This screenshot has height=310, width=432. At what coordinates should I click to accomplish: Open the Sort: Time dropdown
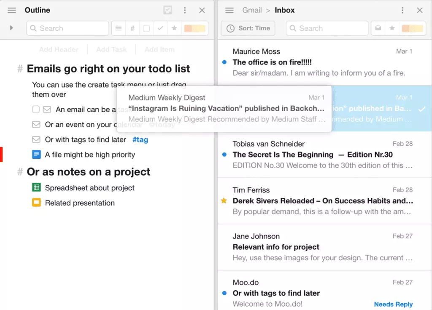click(x=248, y=28)
